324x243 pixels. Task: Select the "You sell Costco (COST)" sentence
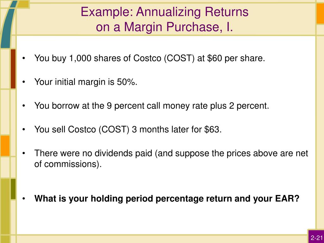128,129
